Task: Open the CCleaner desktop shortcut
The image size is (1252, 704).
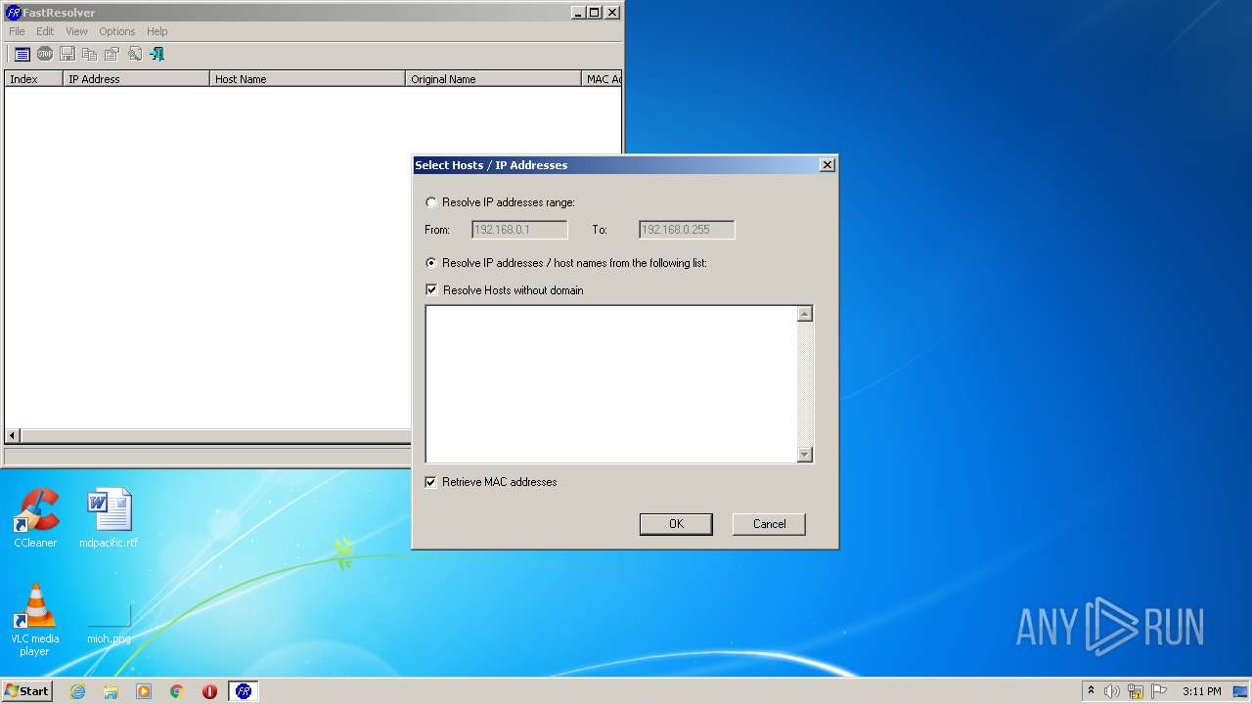Action: tap(35, 518)
